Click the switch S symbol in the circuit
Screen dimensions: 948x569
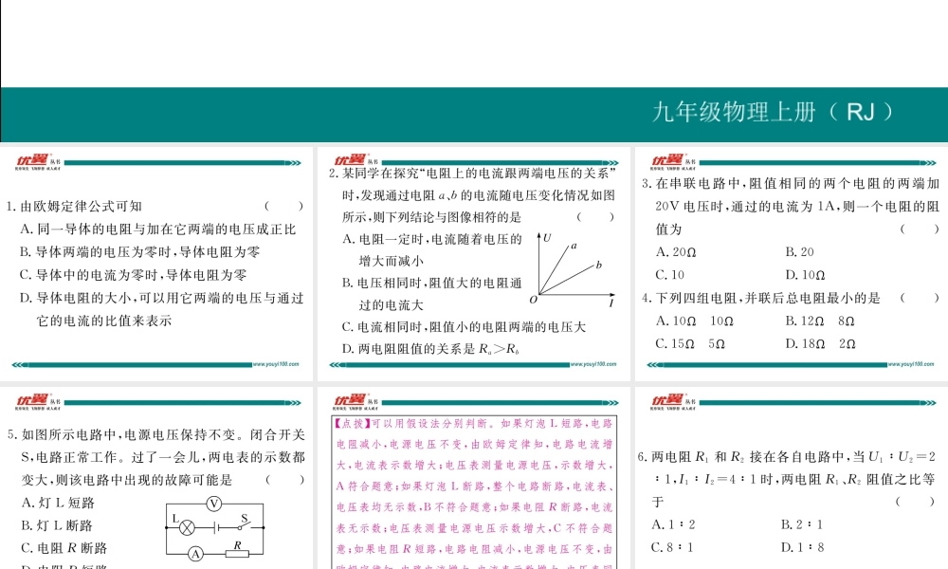point(244,526)
